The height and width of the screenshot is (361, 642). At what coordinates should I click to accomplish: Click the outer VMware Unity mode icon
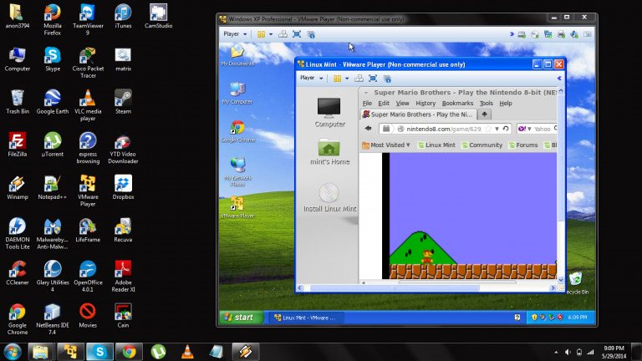pyautogui.click(x=310, y=34)
